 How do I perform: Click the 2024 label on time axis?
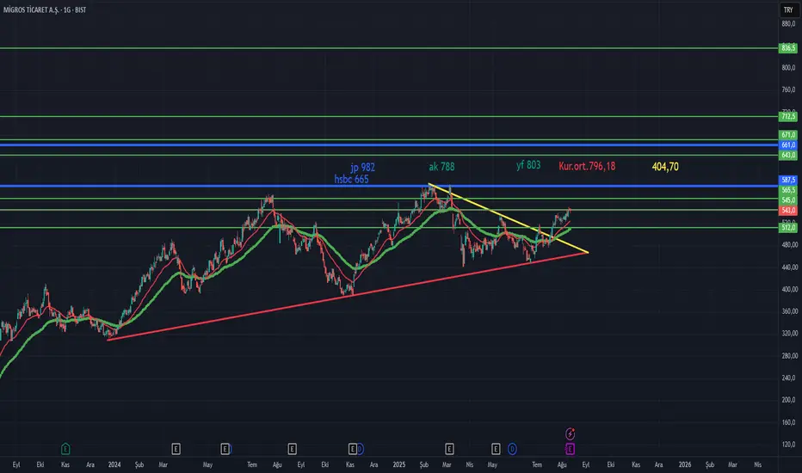(x=114, y=464)
